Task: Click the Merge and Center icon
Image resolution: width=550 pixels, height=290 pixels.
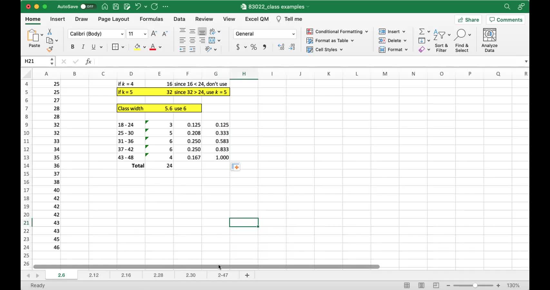Action: (212, 41)
